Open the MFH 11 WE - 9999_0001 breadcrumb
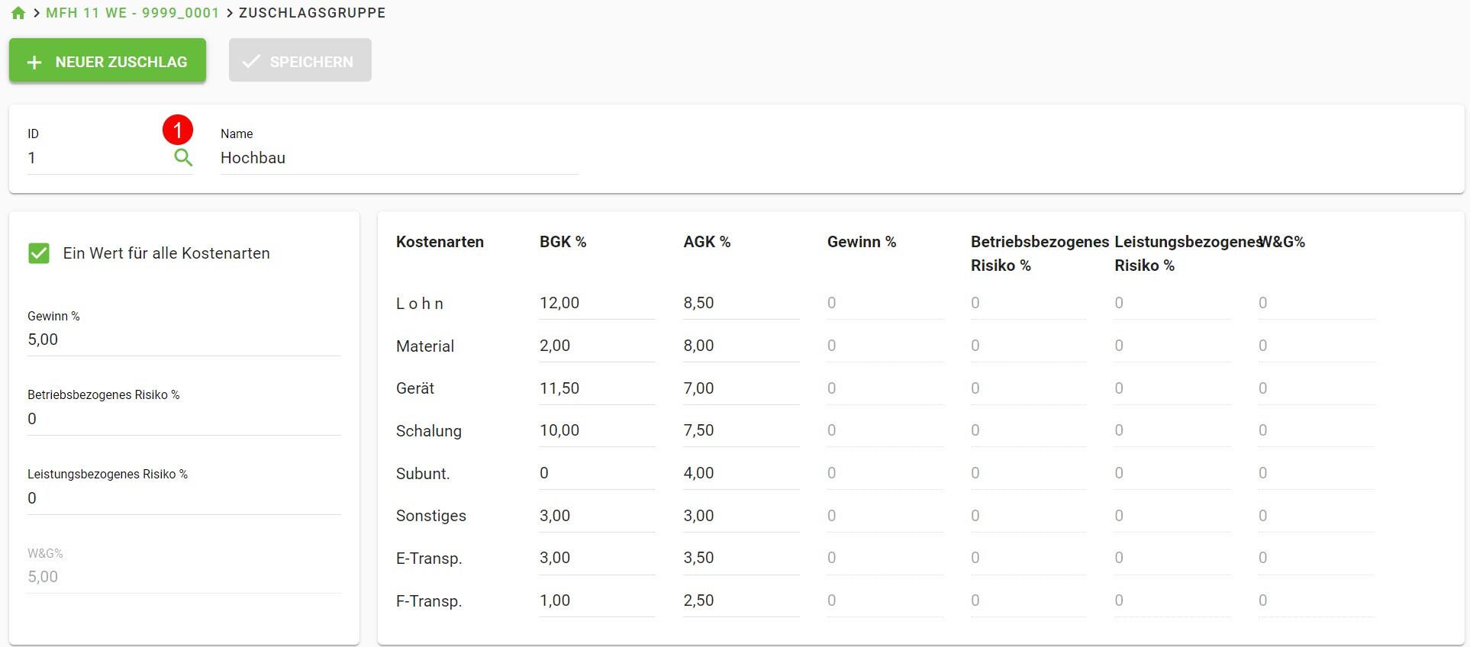This screenshot has height=647, width=1470. click(x=132, y=13)
